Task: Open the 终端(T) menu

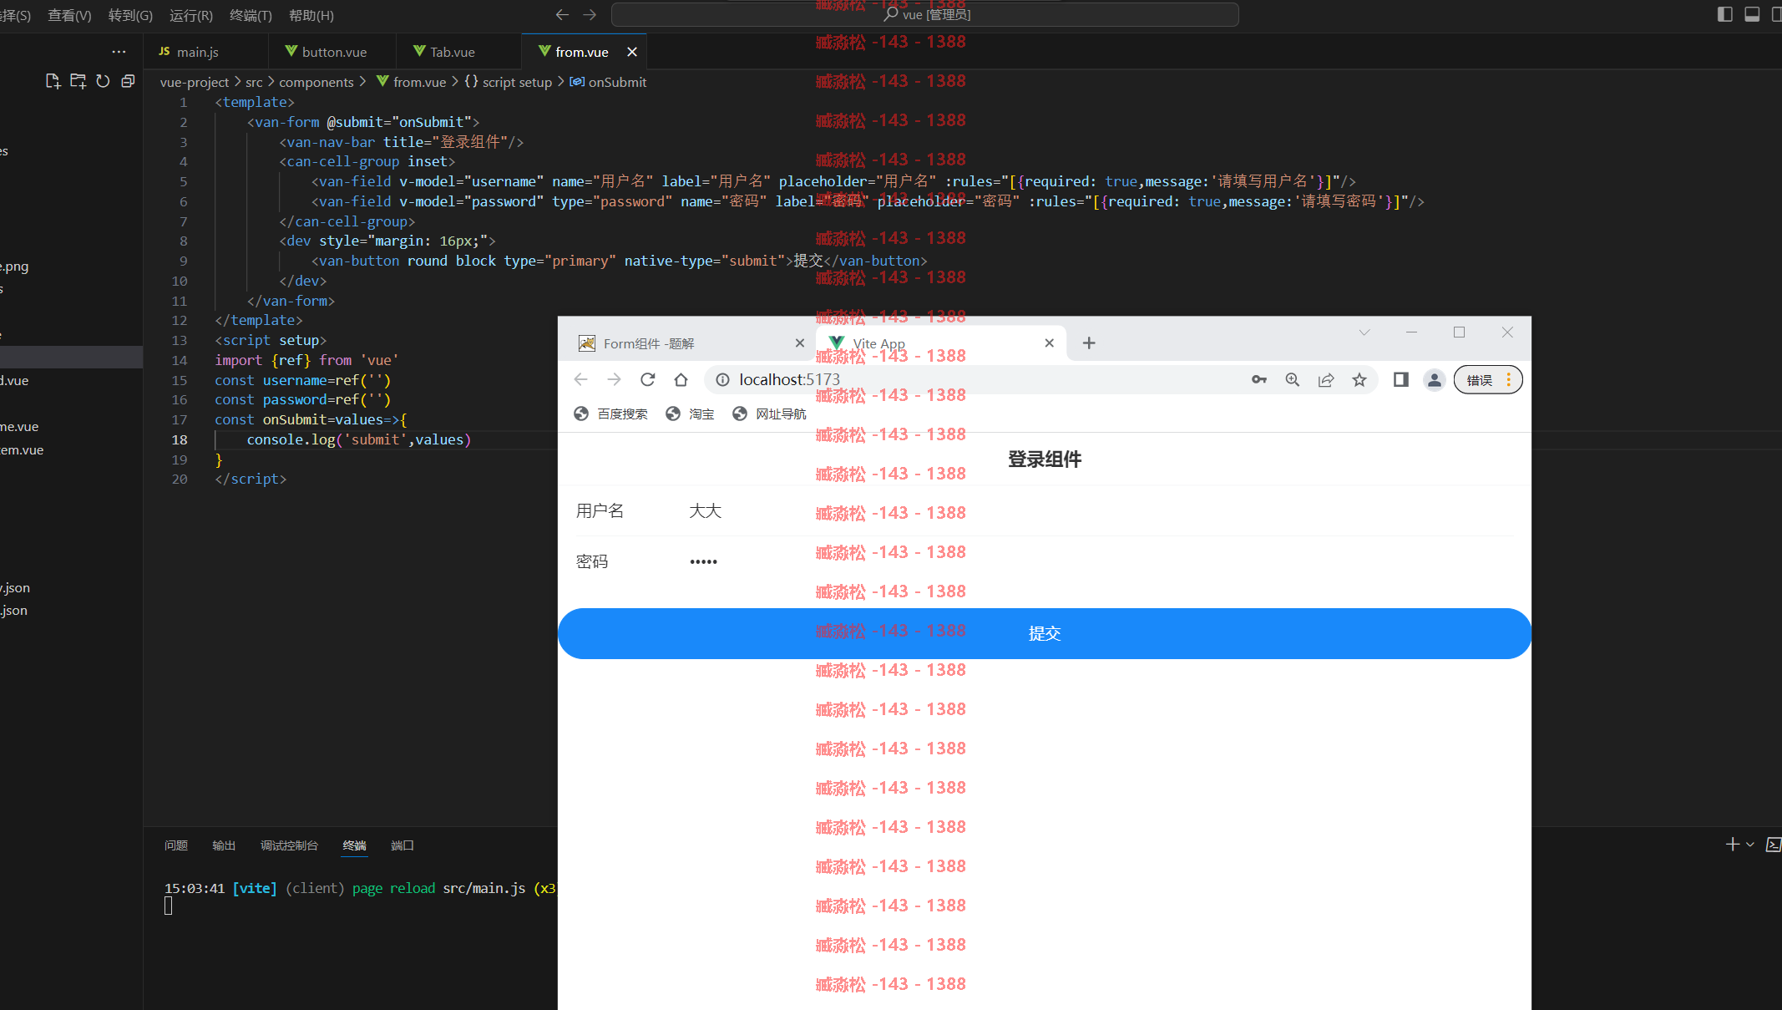Action: coord(251,15)
